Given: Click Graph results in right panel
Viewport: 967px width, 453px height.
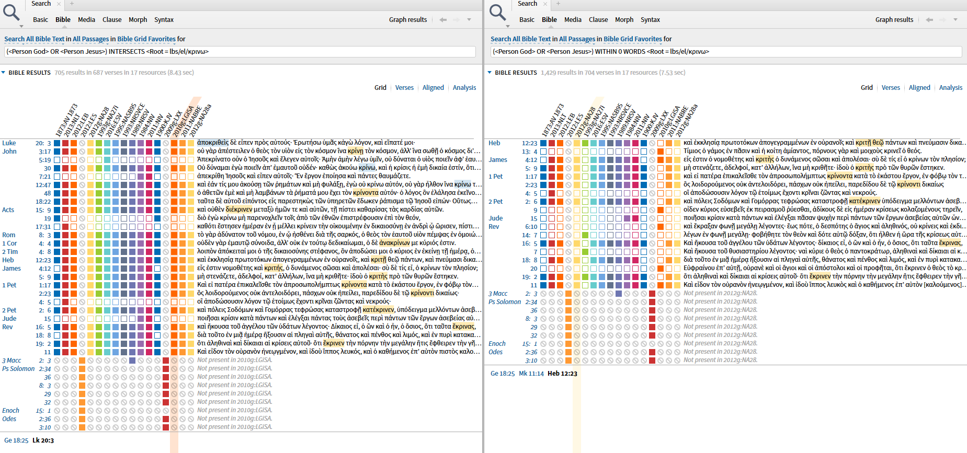Looking at the screenshot, I should click(x=894, y=20).
